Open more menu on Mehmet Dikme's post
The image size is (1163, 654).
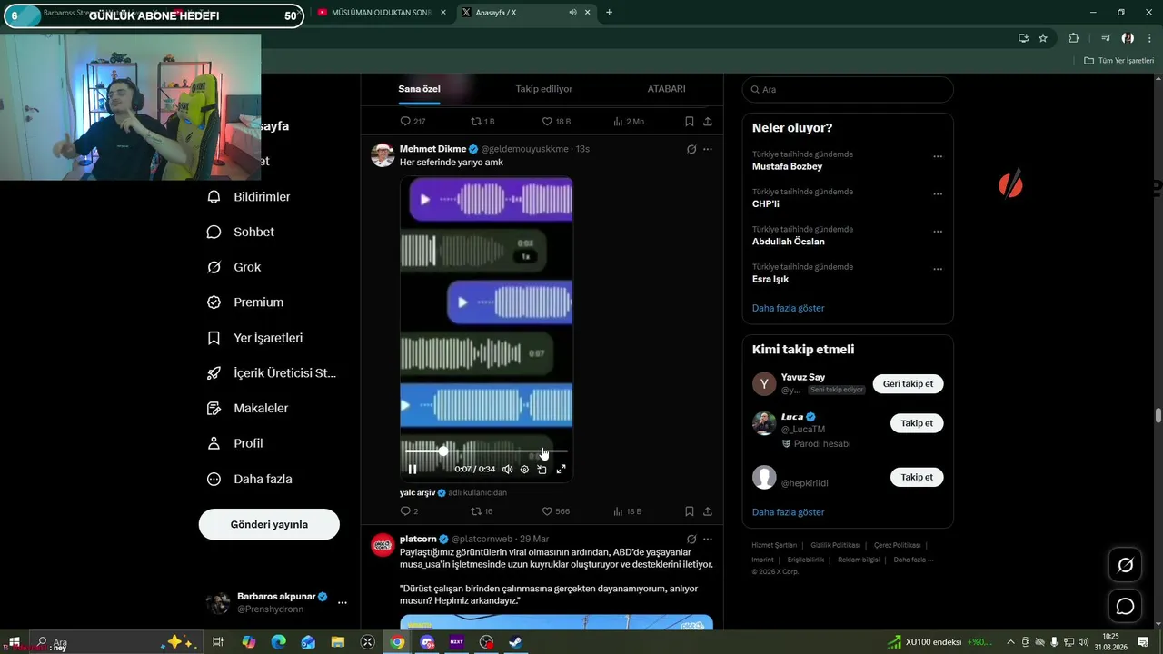point(708,149)
